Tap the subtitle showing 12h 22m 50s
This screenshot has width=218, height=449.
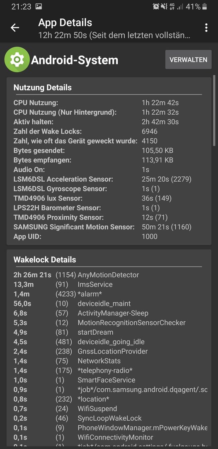[114, 36]
